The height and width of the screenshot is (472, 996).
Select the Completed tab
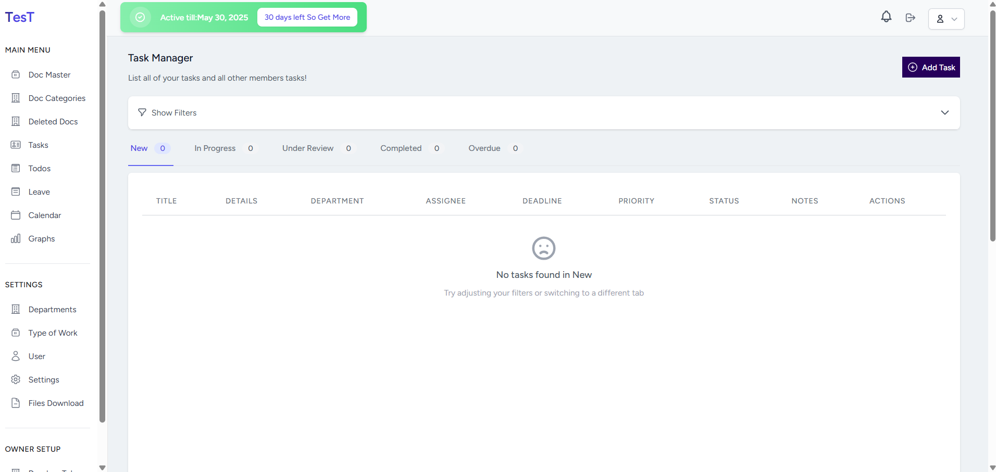coord(412,148)
